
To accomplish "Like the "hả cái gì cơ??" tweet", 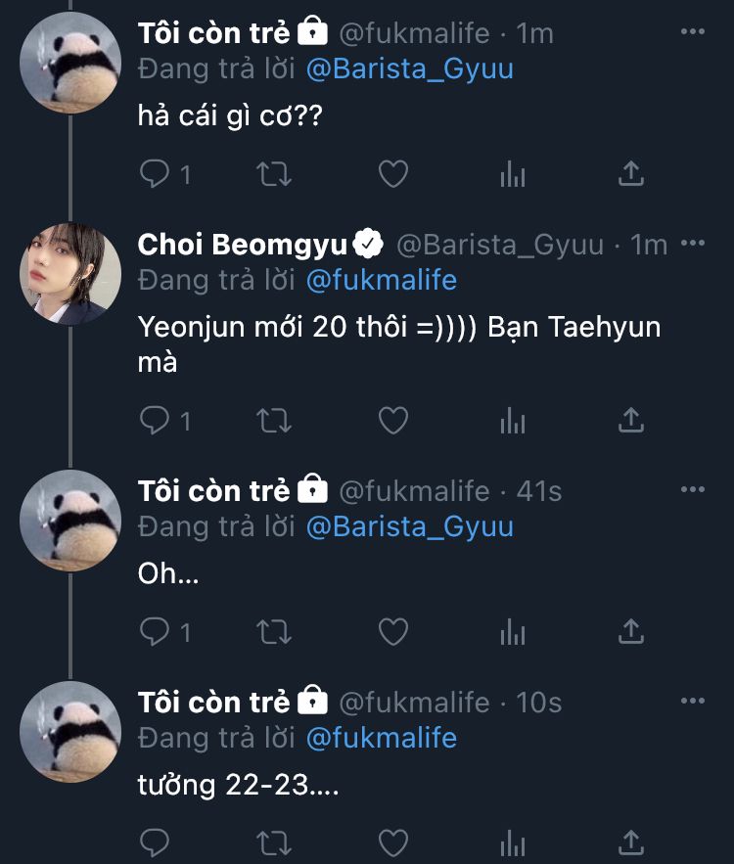I will [x=392, y=175].
